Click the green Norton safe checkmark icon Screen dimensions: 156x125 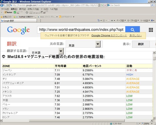(15, 12)
